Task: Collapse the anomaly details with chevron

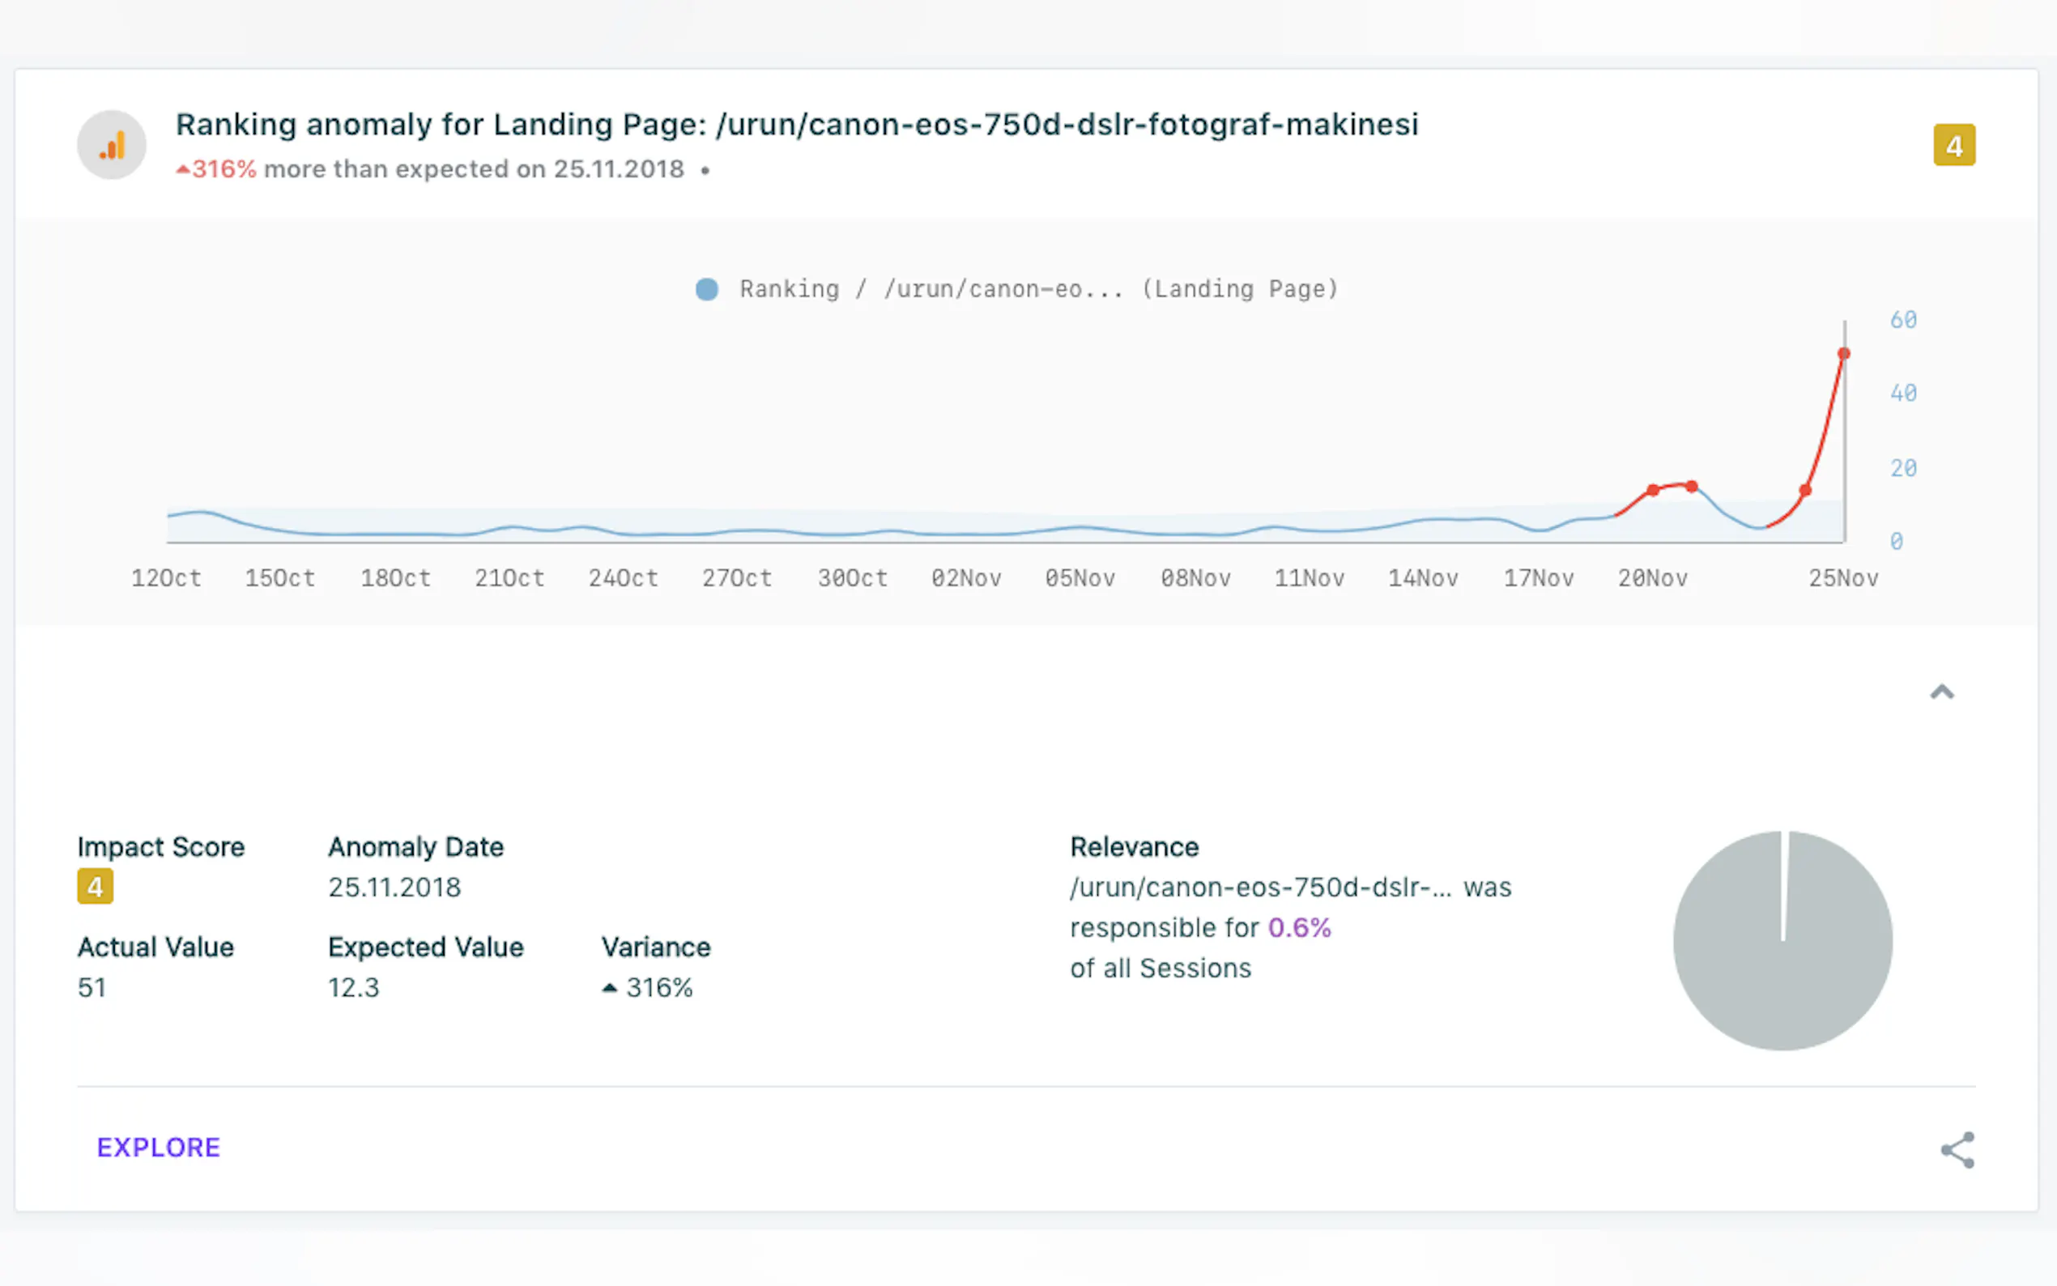Action: point(1941,692)
